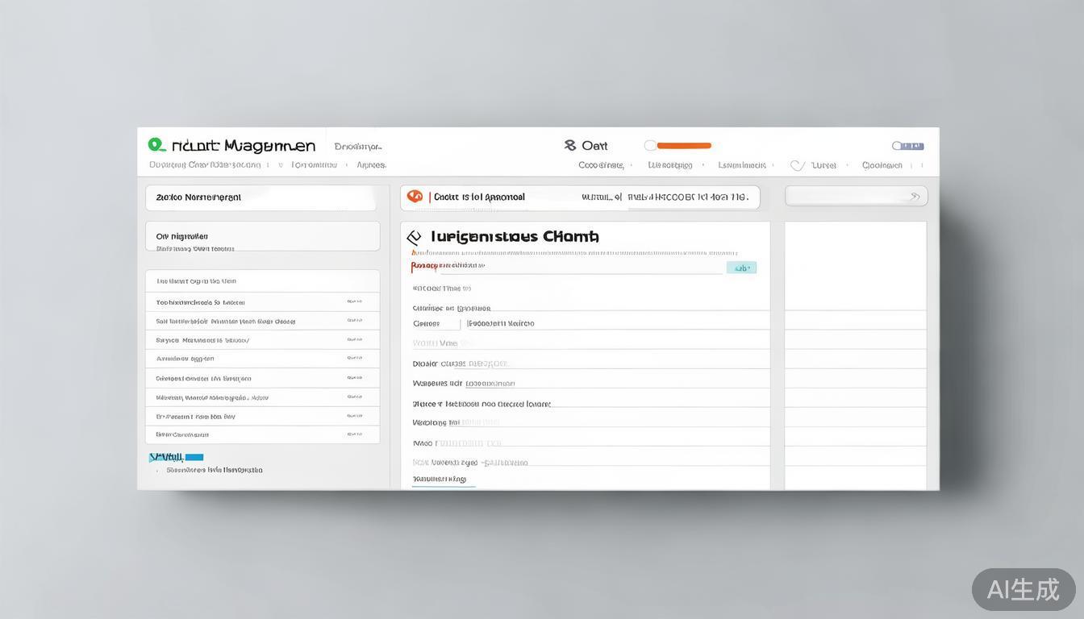Click the teal button at the form's right edge
The image size is (1084, 619).
click(x=741, y=268)
